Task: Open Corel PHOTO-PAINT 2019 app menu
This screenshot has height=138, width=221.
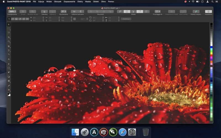Action: [x=19, y=2]
